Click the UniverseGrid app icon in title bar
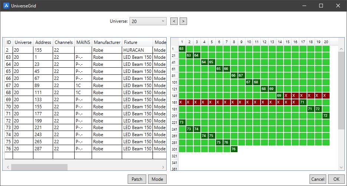 click(x=6, y=6)
